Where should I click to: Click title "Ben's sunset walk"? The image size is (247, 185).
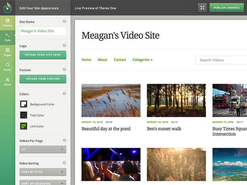[164, 129]
